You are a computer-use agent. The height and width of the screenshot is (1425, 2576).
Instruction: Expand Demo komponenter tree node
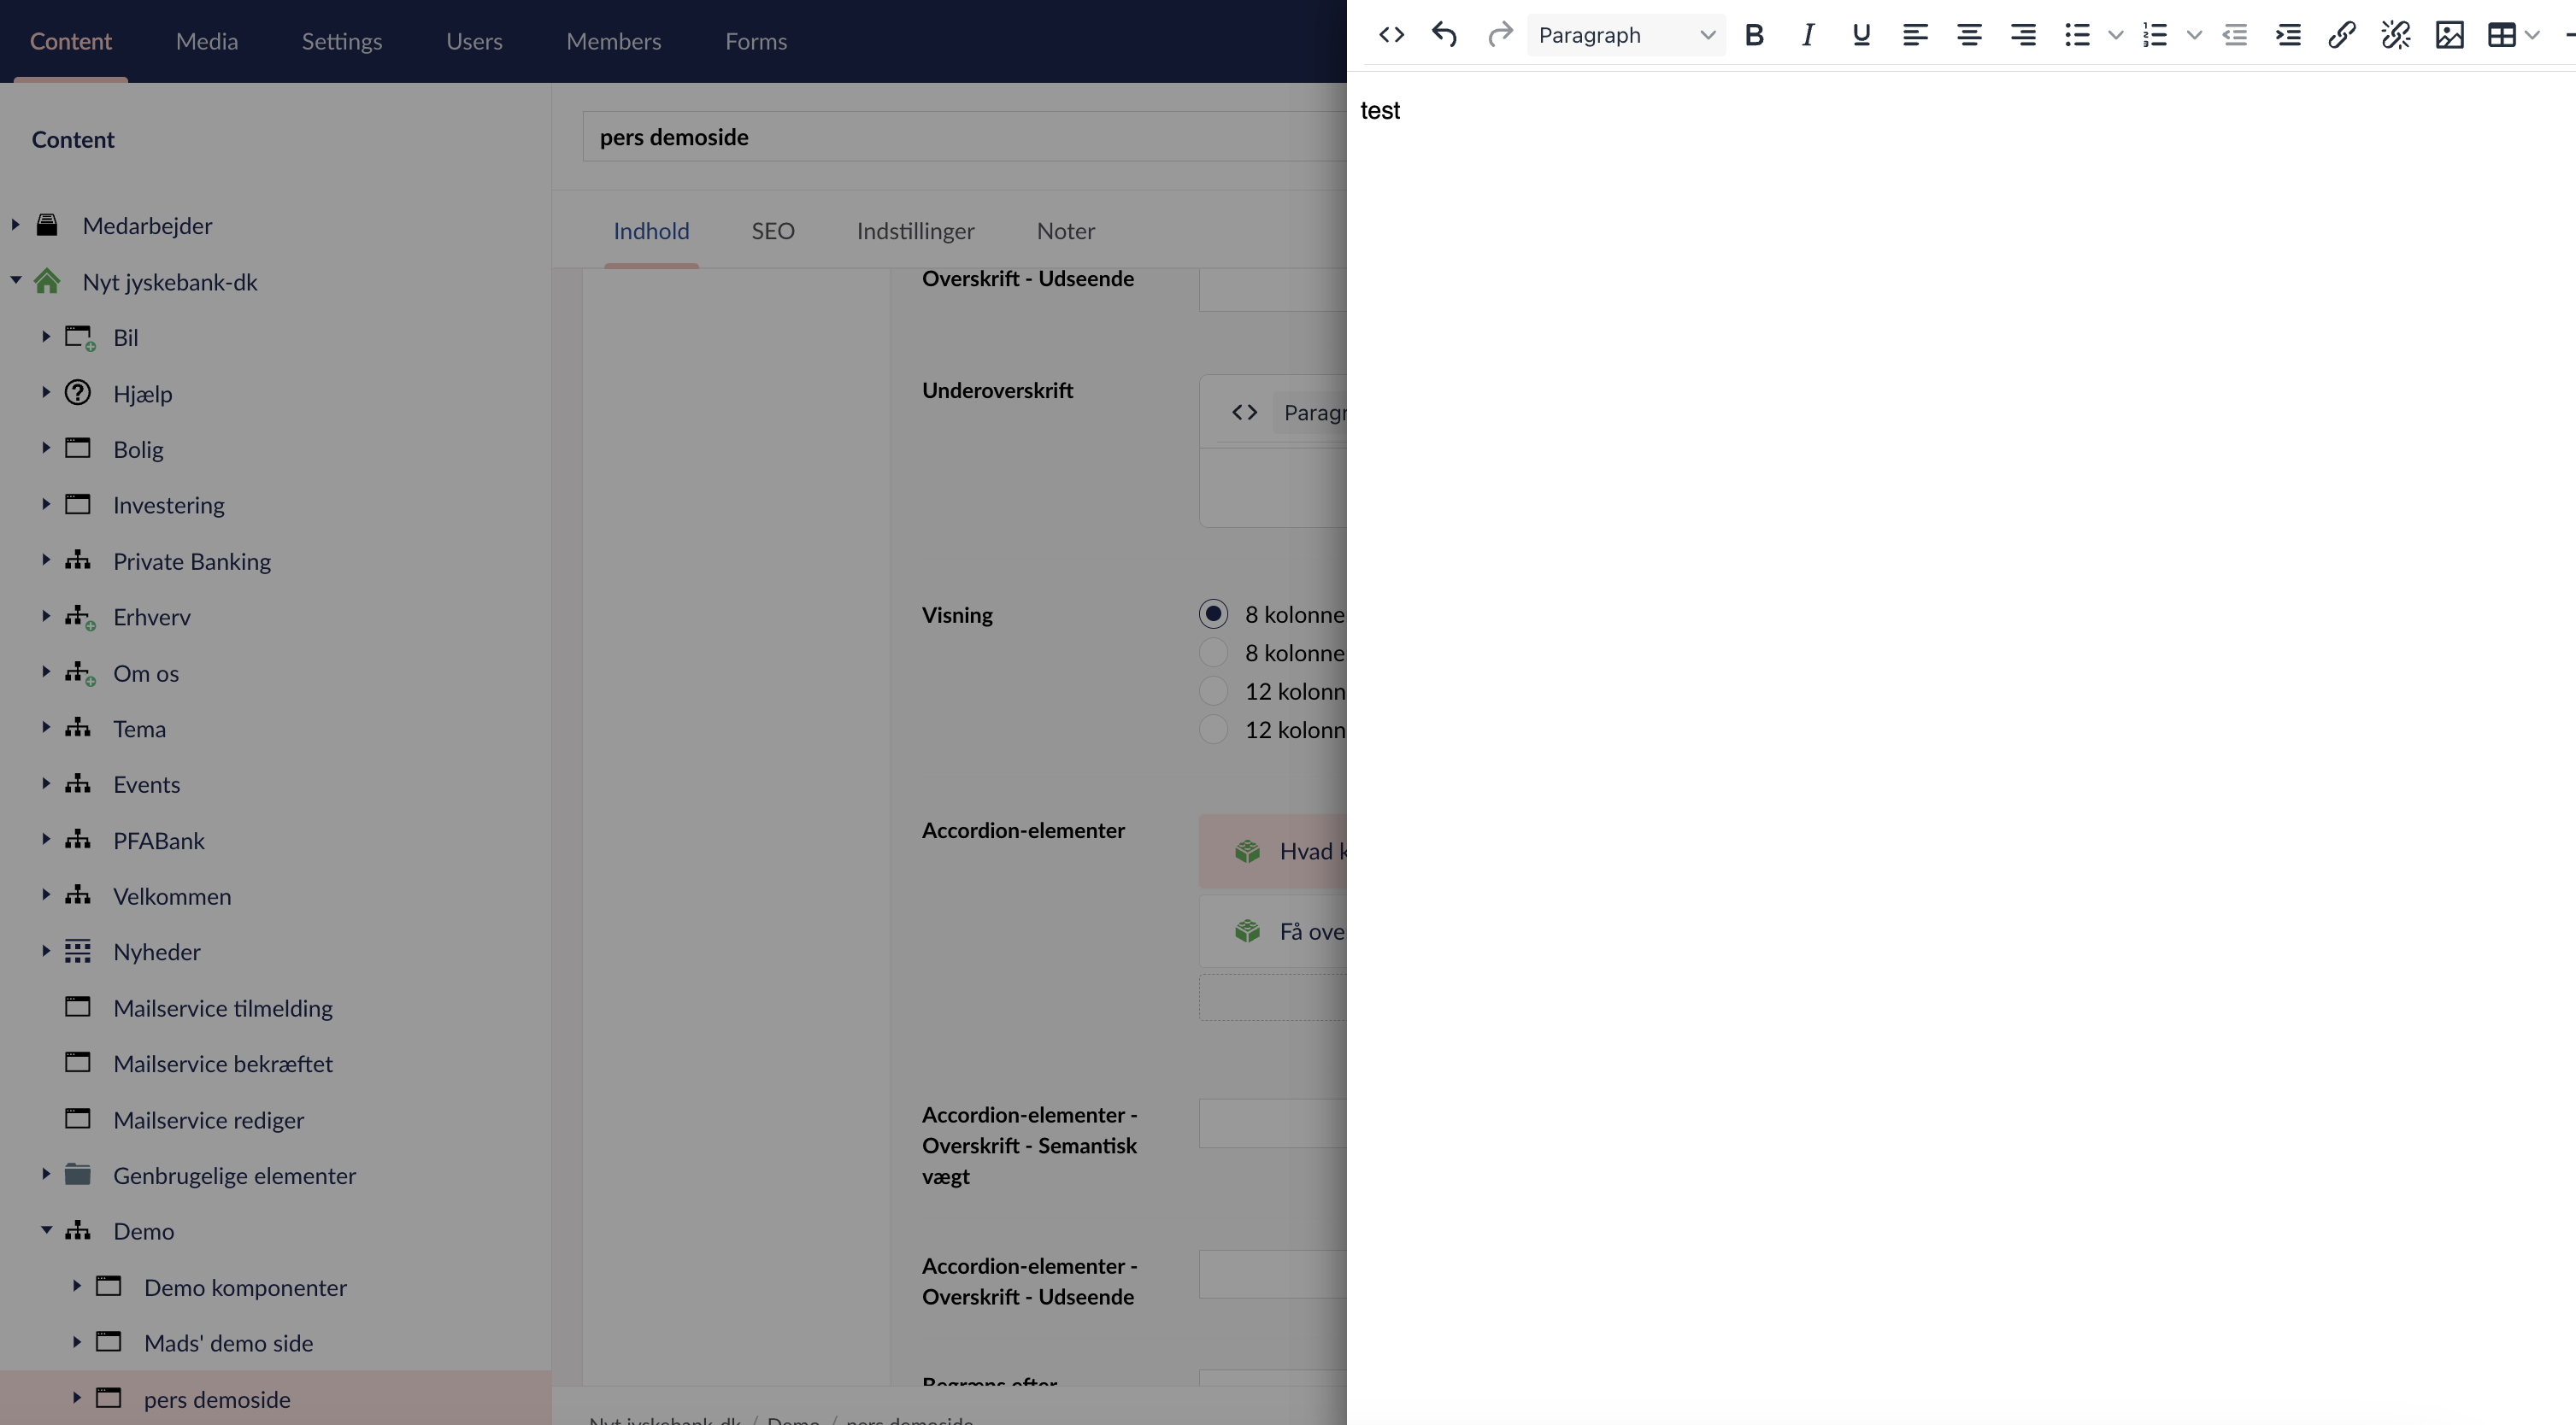coord(77,1286)
